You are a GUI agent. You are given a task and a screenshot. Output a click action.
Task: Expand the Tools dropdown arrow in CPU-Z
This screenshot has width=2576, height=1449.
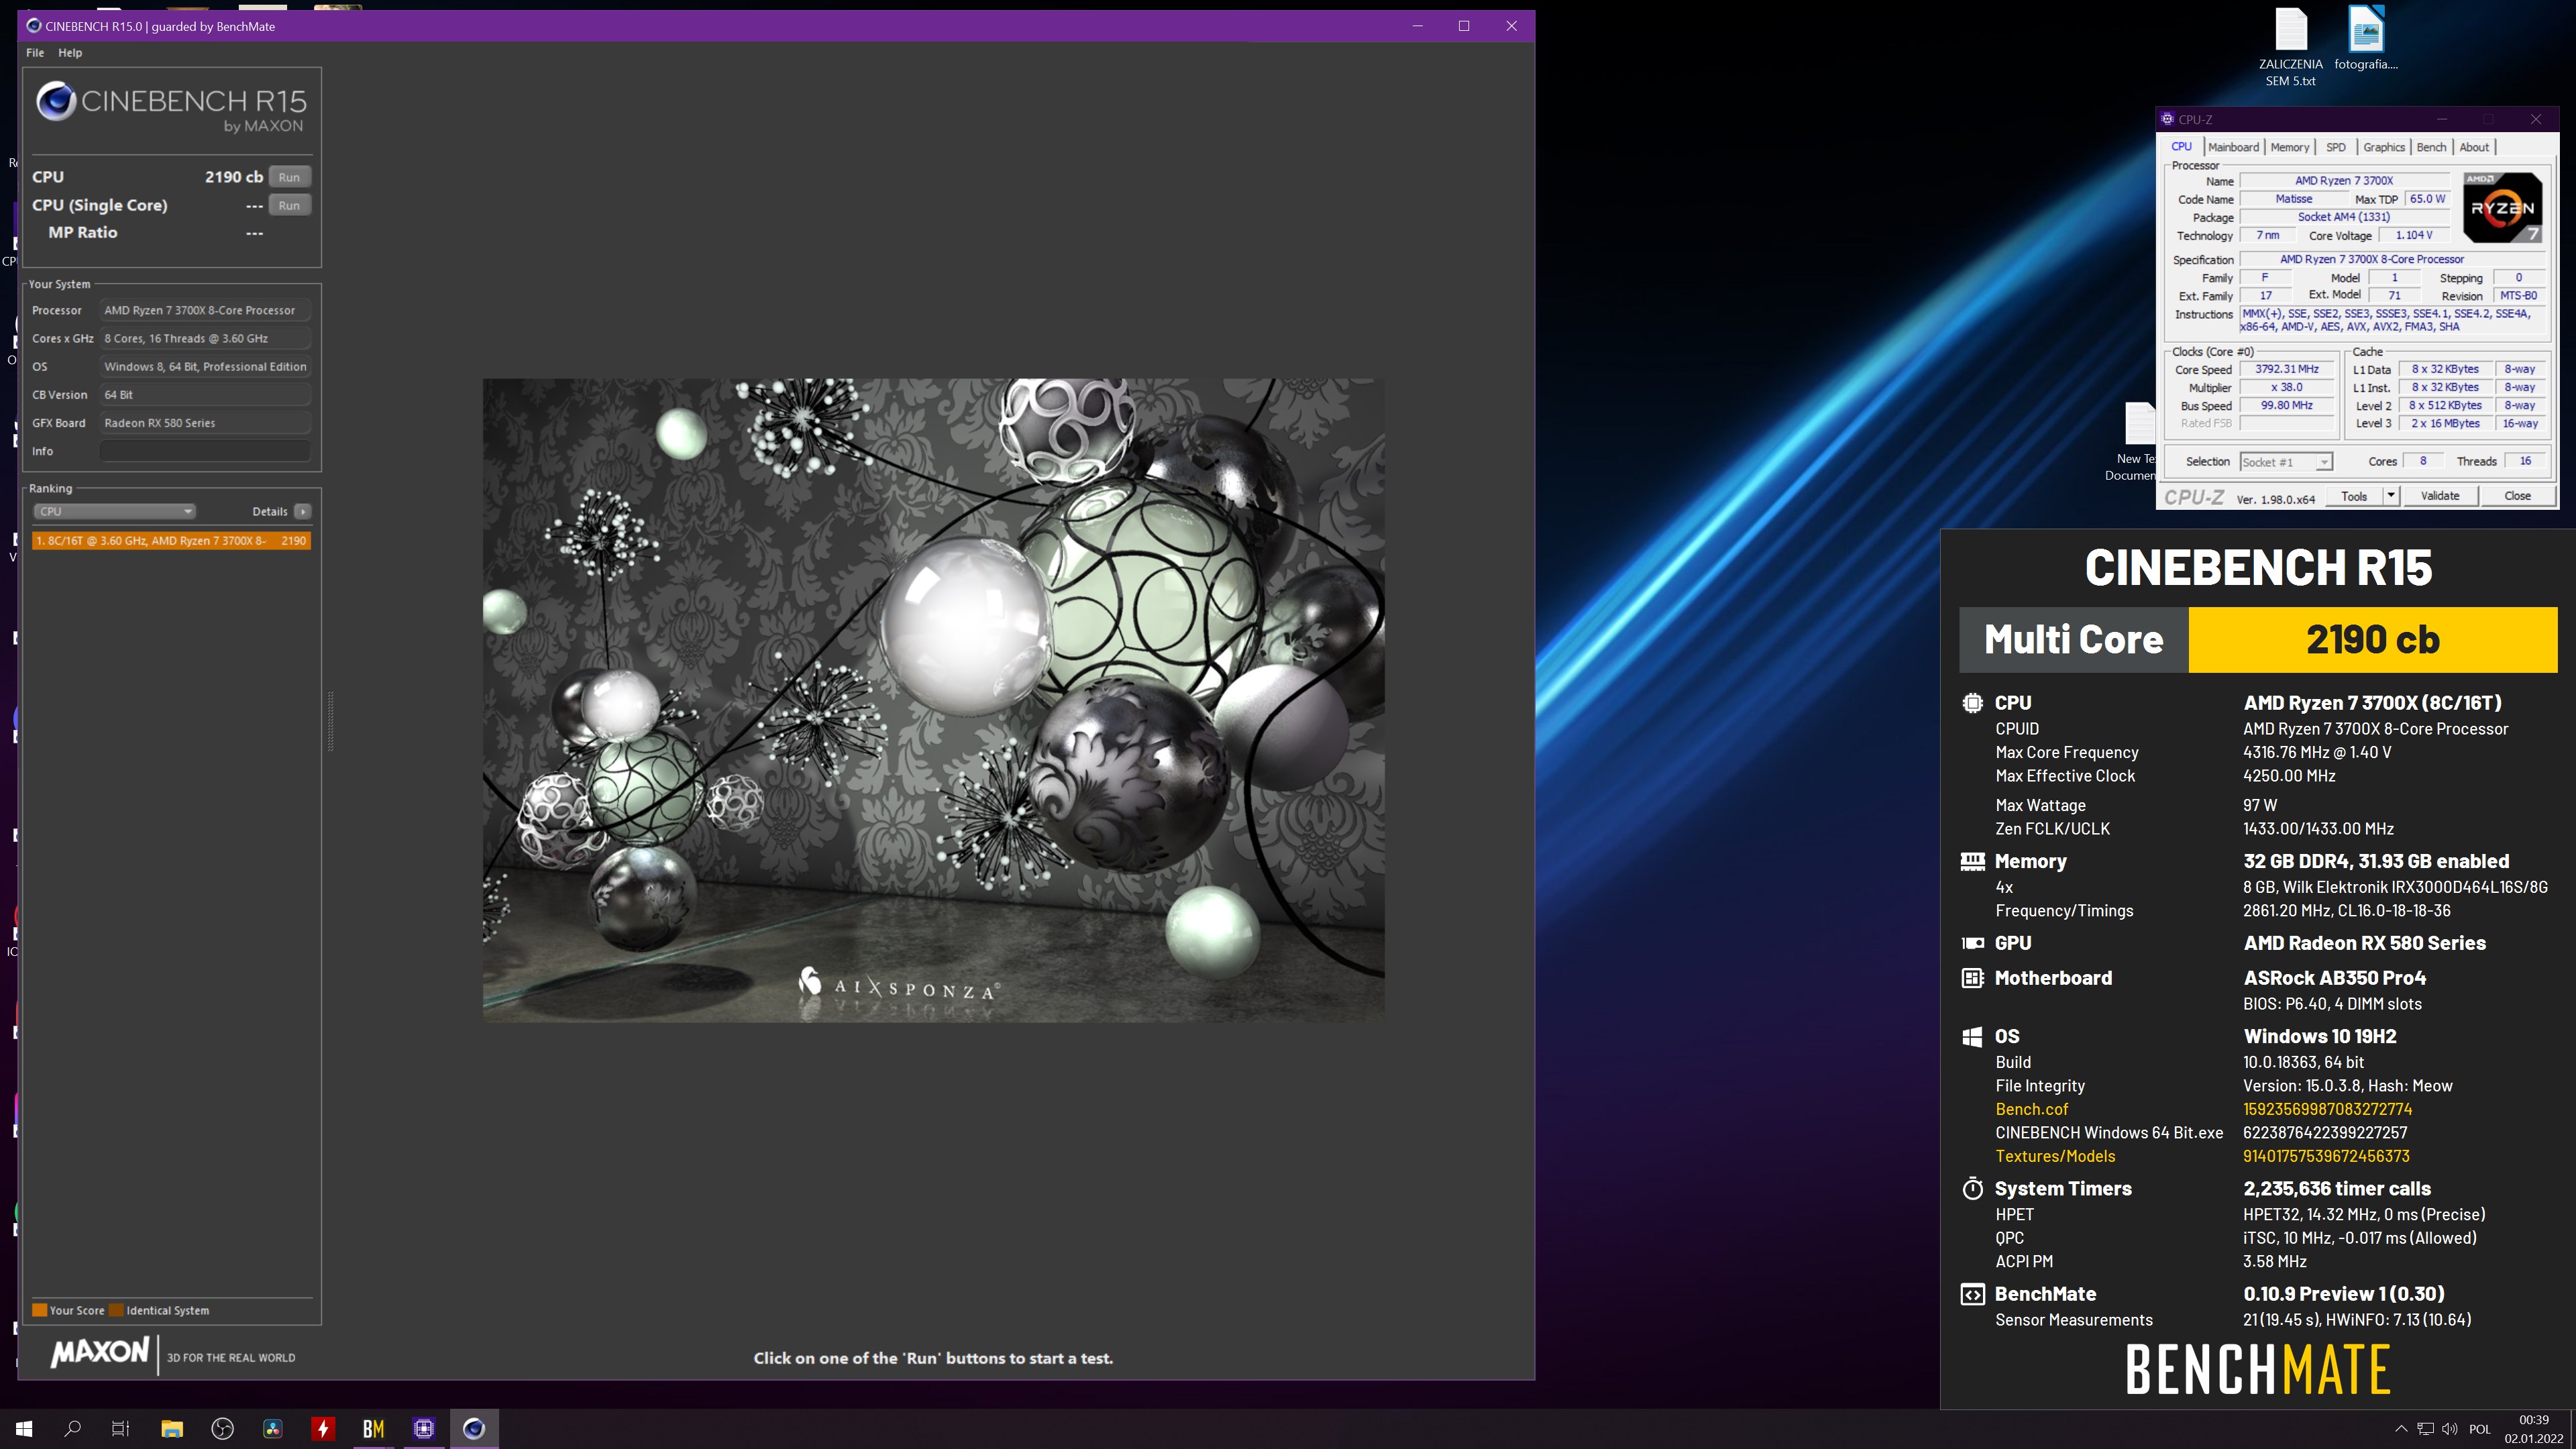2391,496
